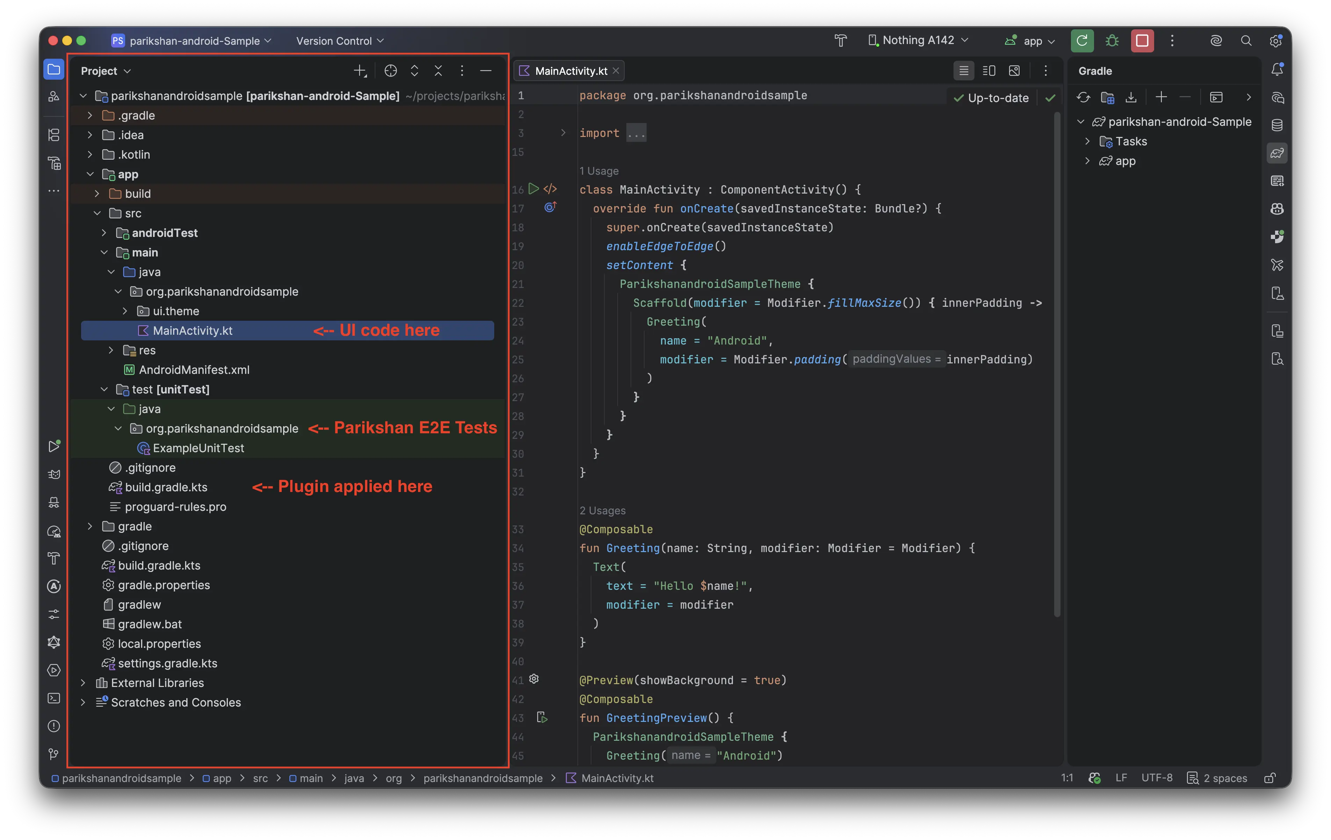Open the Logcat cat icon in left sidebar

point(53,474)
